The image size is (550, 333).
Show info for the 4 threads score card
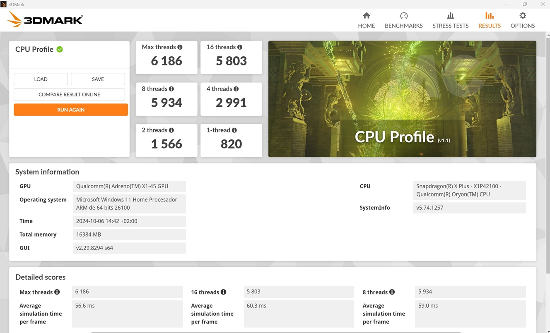click(236, 89)
